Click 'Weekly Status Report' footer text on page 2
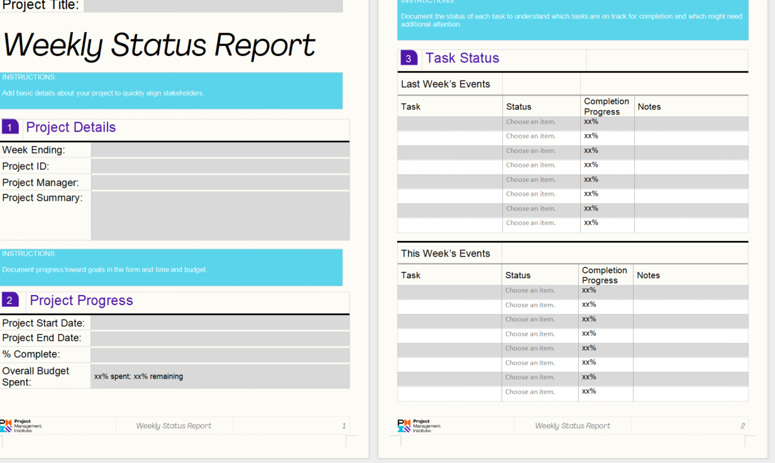 pos(573,426)
